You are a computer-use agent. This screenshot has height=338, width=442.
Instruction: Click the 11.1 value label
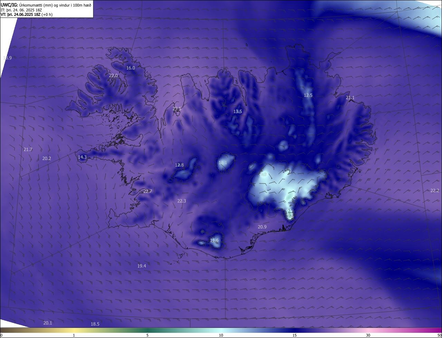pos(223,163)
